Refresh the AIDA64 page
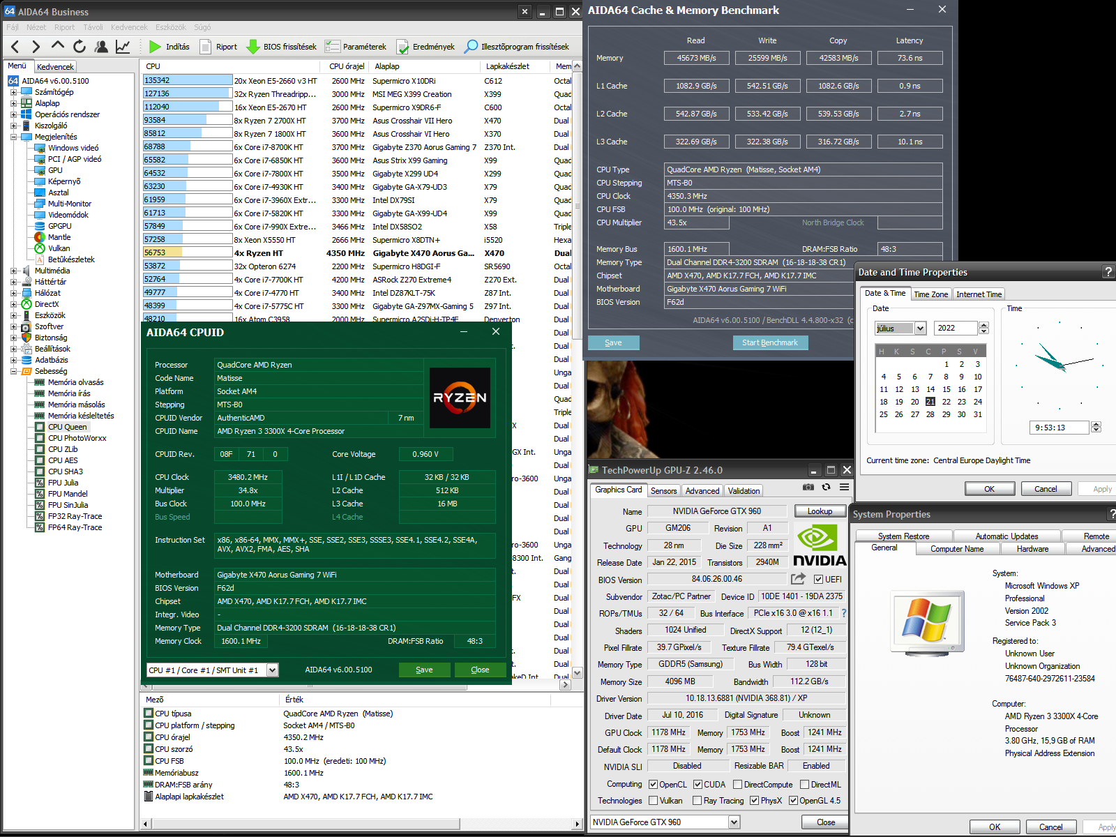1116x837 pixels. [x=80, y=47]
